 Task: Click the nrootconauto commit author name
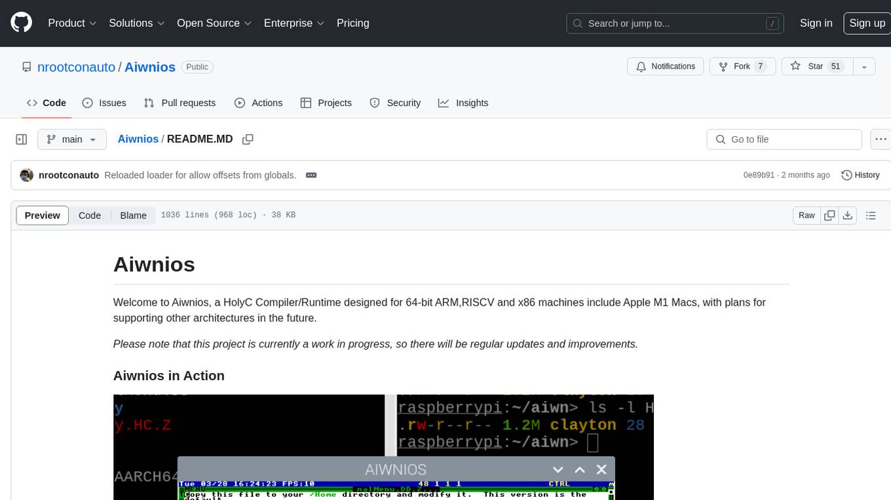69,175
